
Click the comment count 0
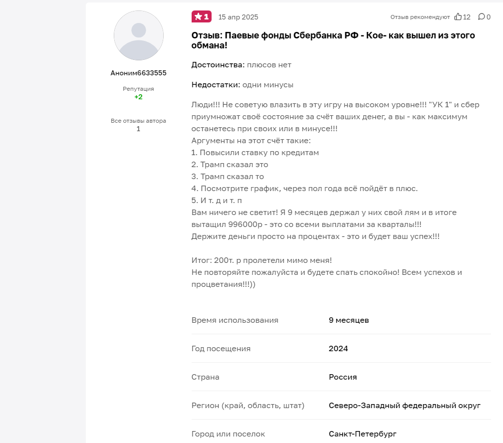pos(489,17)
